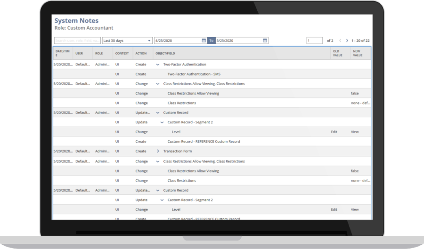Click the second false new value cell
This screenshot has height=249, width=424.
pos(355,171)
